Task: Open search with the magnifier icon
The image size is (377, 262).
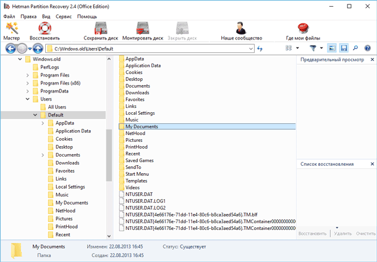Action: (x=355, y=48)
